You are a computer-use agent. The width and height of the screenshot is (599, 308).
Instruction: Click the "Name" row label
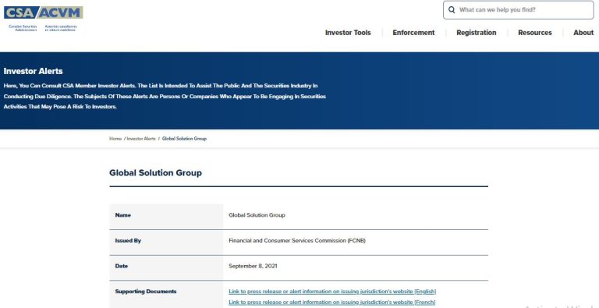click(123, 215)
